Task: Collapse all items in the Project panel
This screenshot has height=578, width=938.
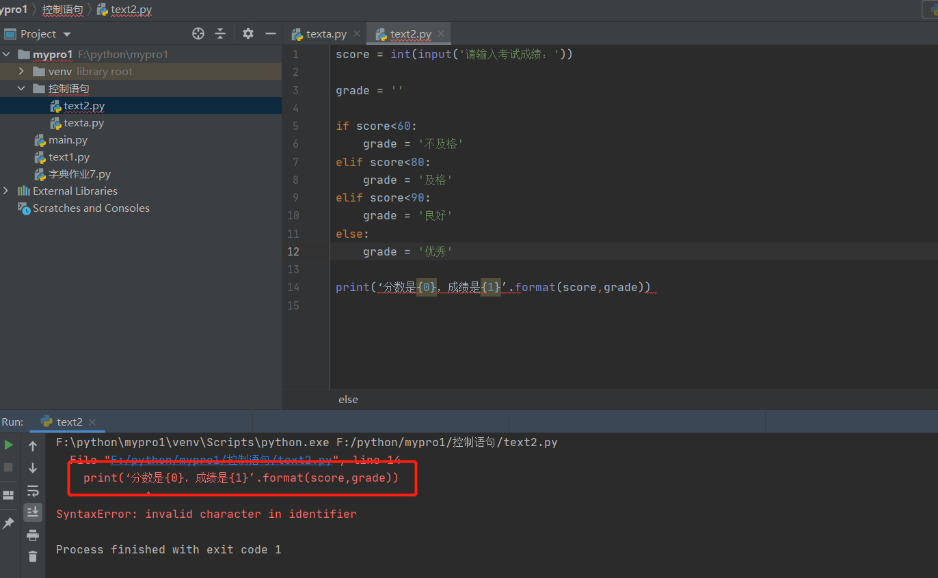Action: [x=220, y=33]
